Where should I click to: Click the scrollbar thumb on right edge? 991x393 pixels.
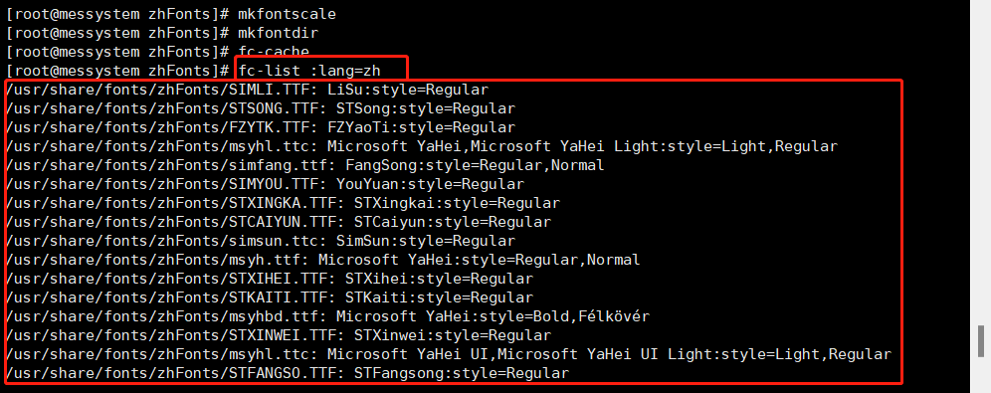pos(981,341)
